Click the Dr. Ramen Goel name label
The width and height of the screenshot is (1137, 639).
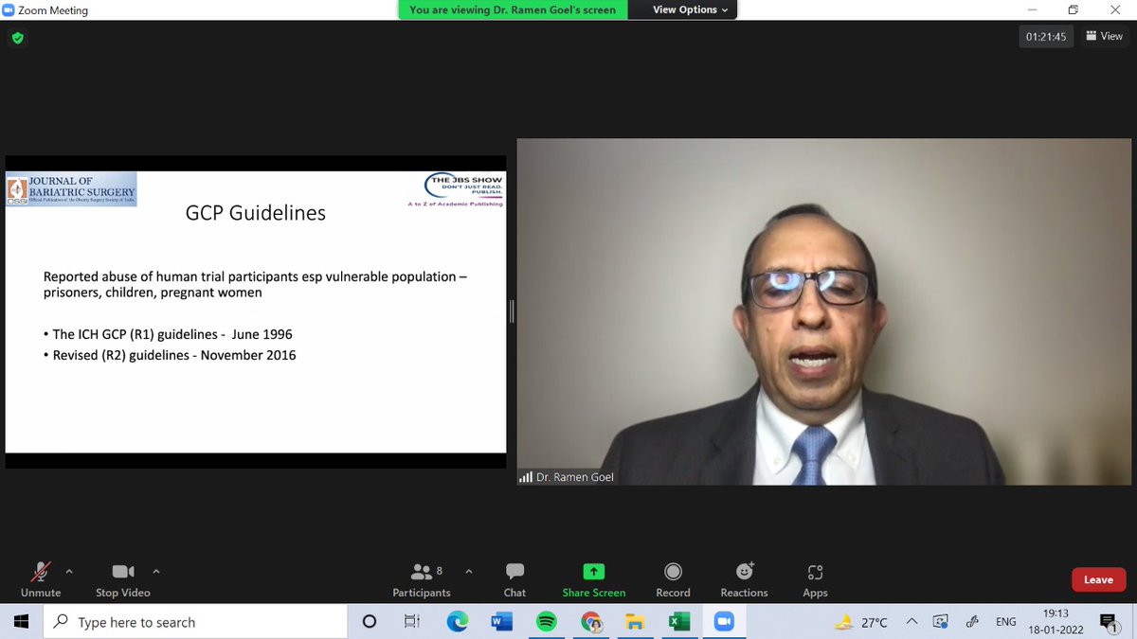(573, 477)
